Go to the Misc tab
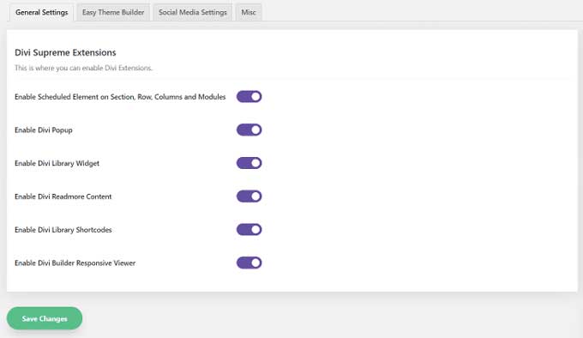Screen dimensions: 583x338 249,12
